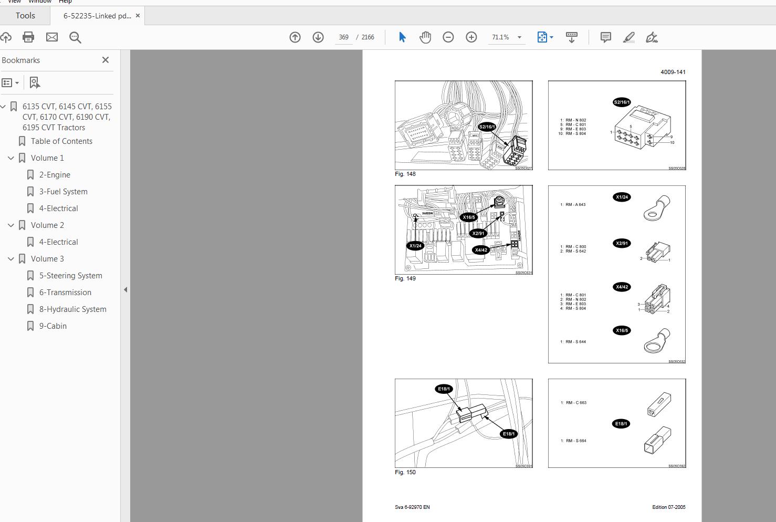Add new bookmark icon
The image size is (776, 522).
pyautogui.click(x=35, y=83)
